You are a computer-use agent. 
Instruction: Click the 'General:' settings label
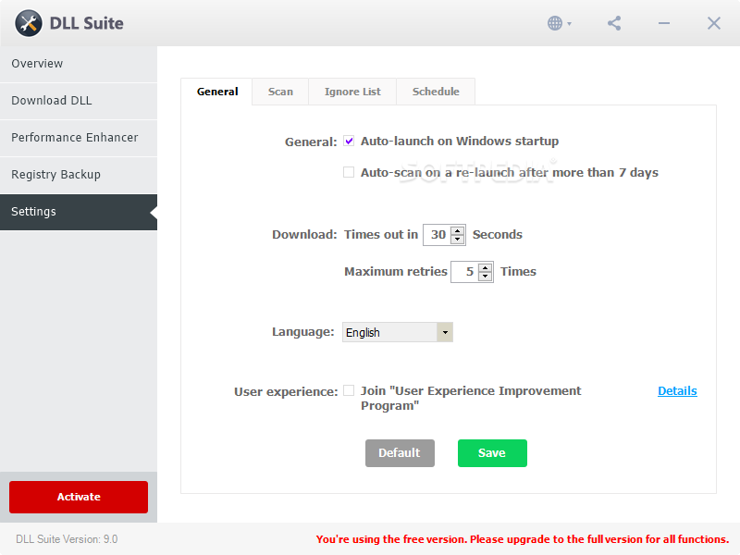[311, 142]
